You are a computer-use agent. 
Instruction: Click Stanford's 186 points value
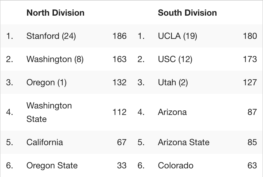click(x=119, y=36)
